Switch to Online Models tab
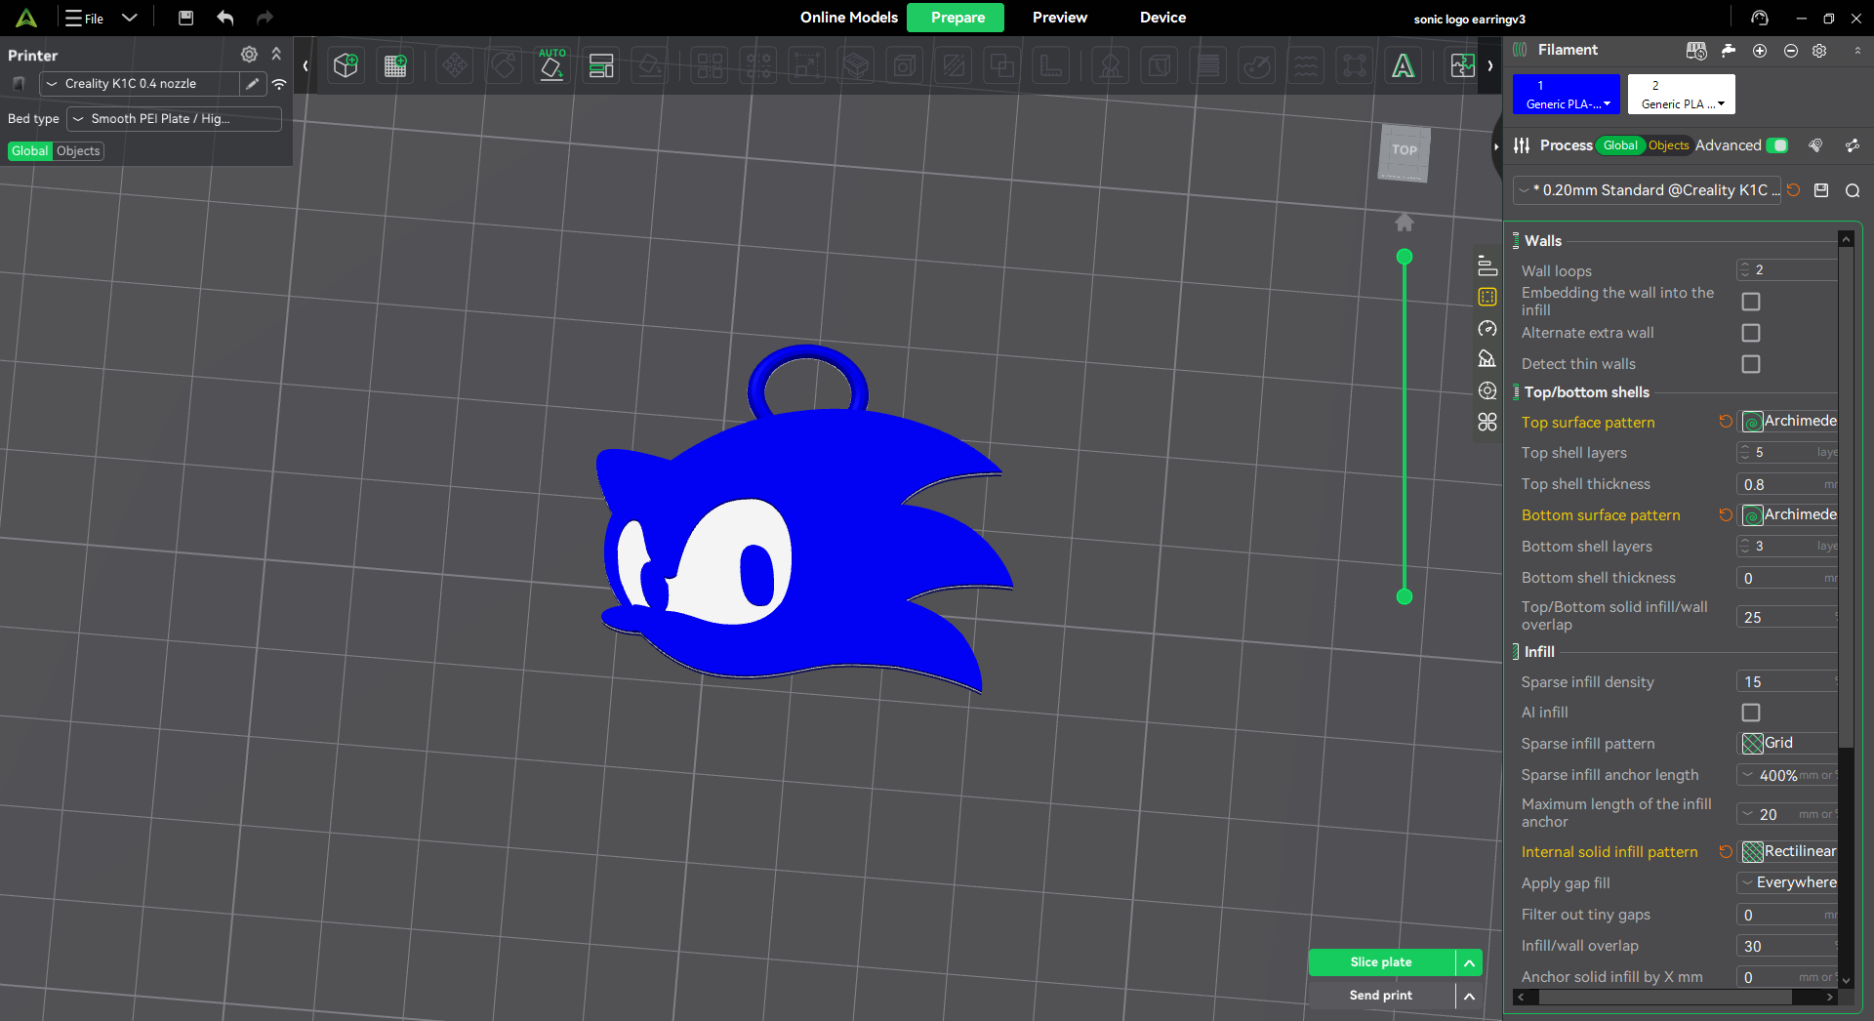 (848, 18)
